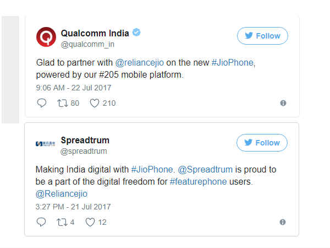Reply to the Spreadtrum tweet
The image size is (330, 248).
(x=42, y=222)
